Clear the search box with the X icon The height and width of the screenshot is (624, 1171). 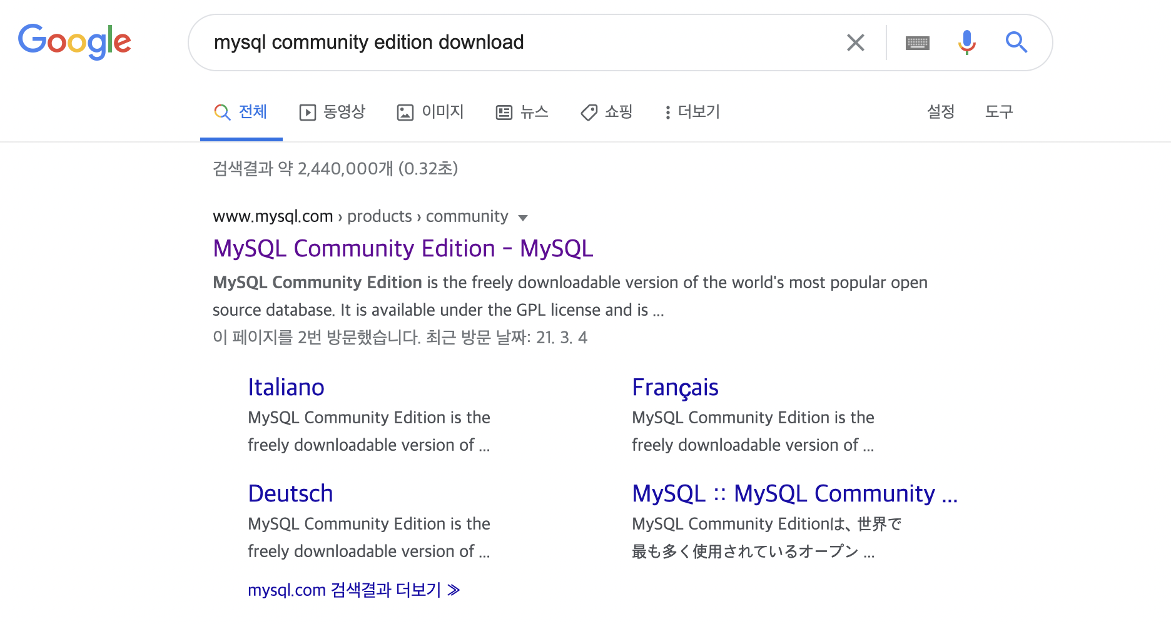pos(855,43)
